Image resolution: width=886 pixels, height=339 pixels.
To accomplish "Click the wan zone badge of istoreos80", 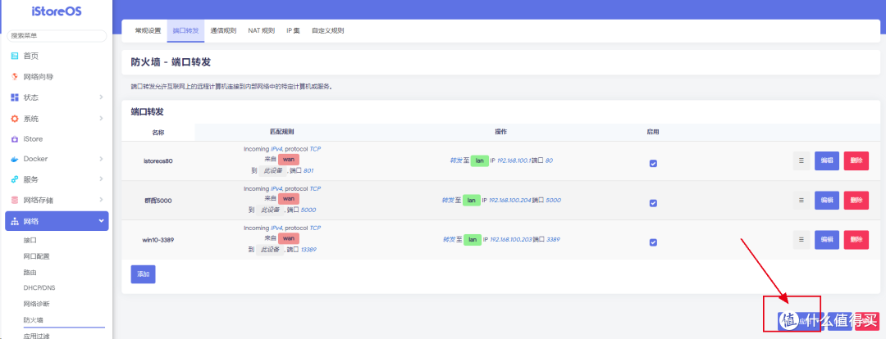I will click(288, 160).
